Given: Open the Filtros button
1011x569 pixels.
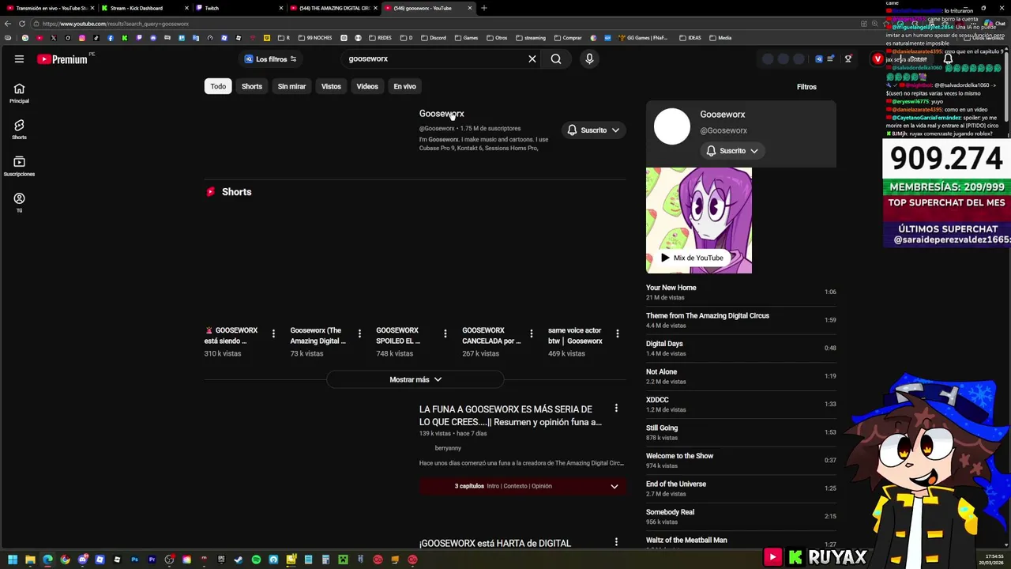Looking at the screenshot, I should tap(806, 87).
